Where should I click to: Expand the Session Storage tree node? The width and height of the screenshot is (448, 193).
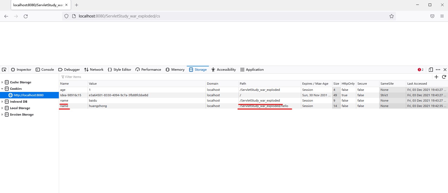pos(2,115)
